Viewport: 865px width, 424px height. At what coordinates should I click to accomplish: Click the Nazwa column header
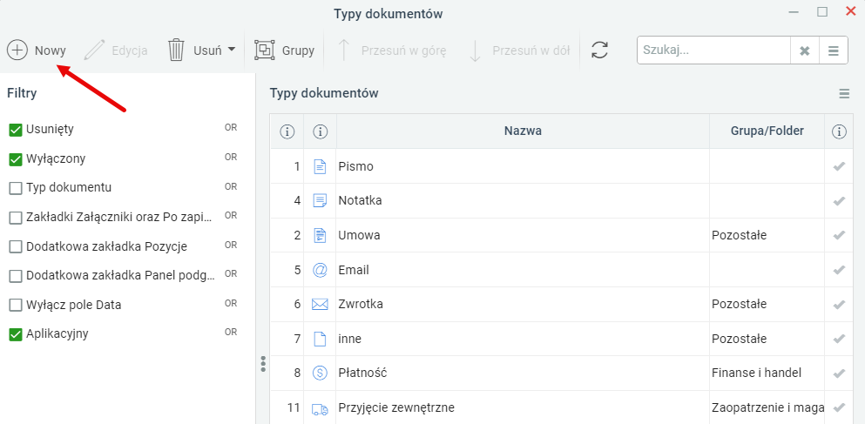(523, 131)
